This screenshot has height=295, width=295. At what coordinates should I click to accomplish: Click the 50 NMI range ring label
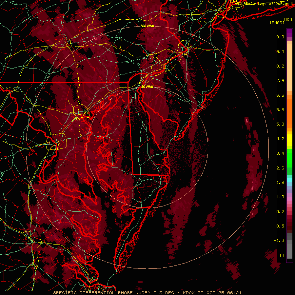[x=147, y=87]
